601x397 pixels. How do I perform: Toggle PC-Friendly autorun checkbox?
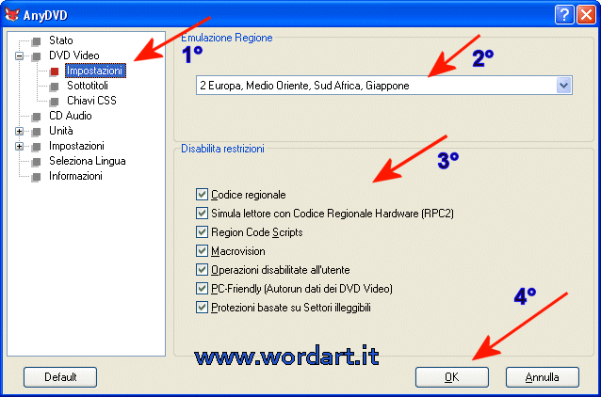202,288
